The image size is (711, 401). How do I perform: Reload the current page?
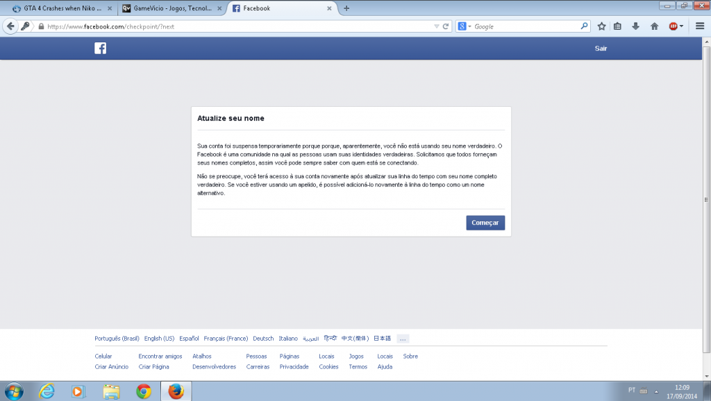click(x=444, y=26)
